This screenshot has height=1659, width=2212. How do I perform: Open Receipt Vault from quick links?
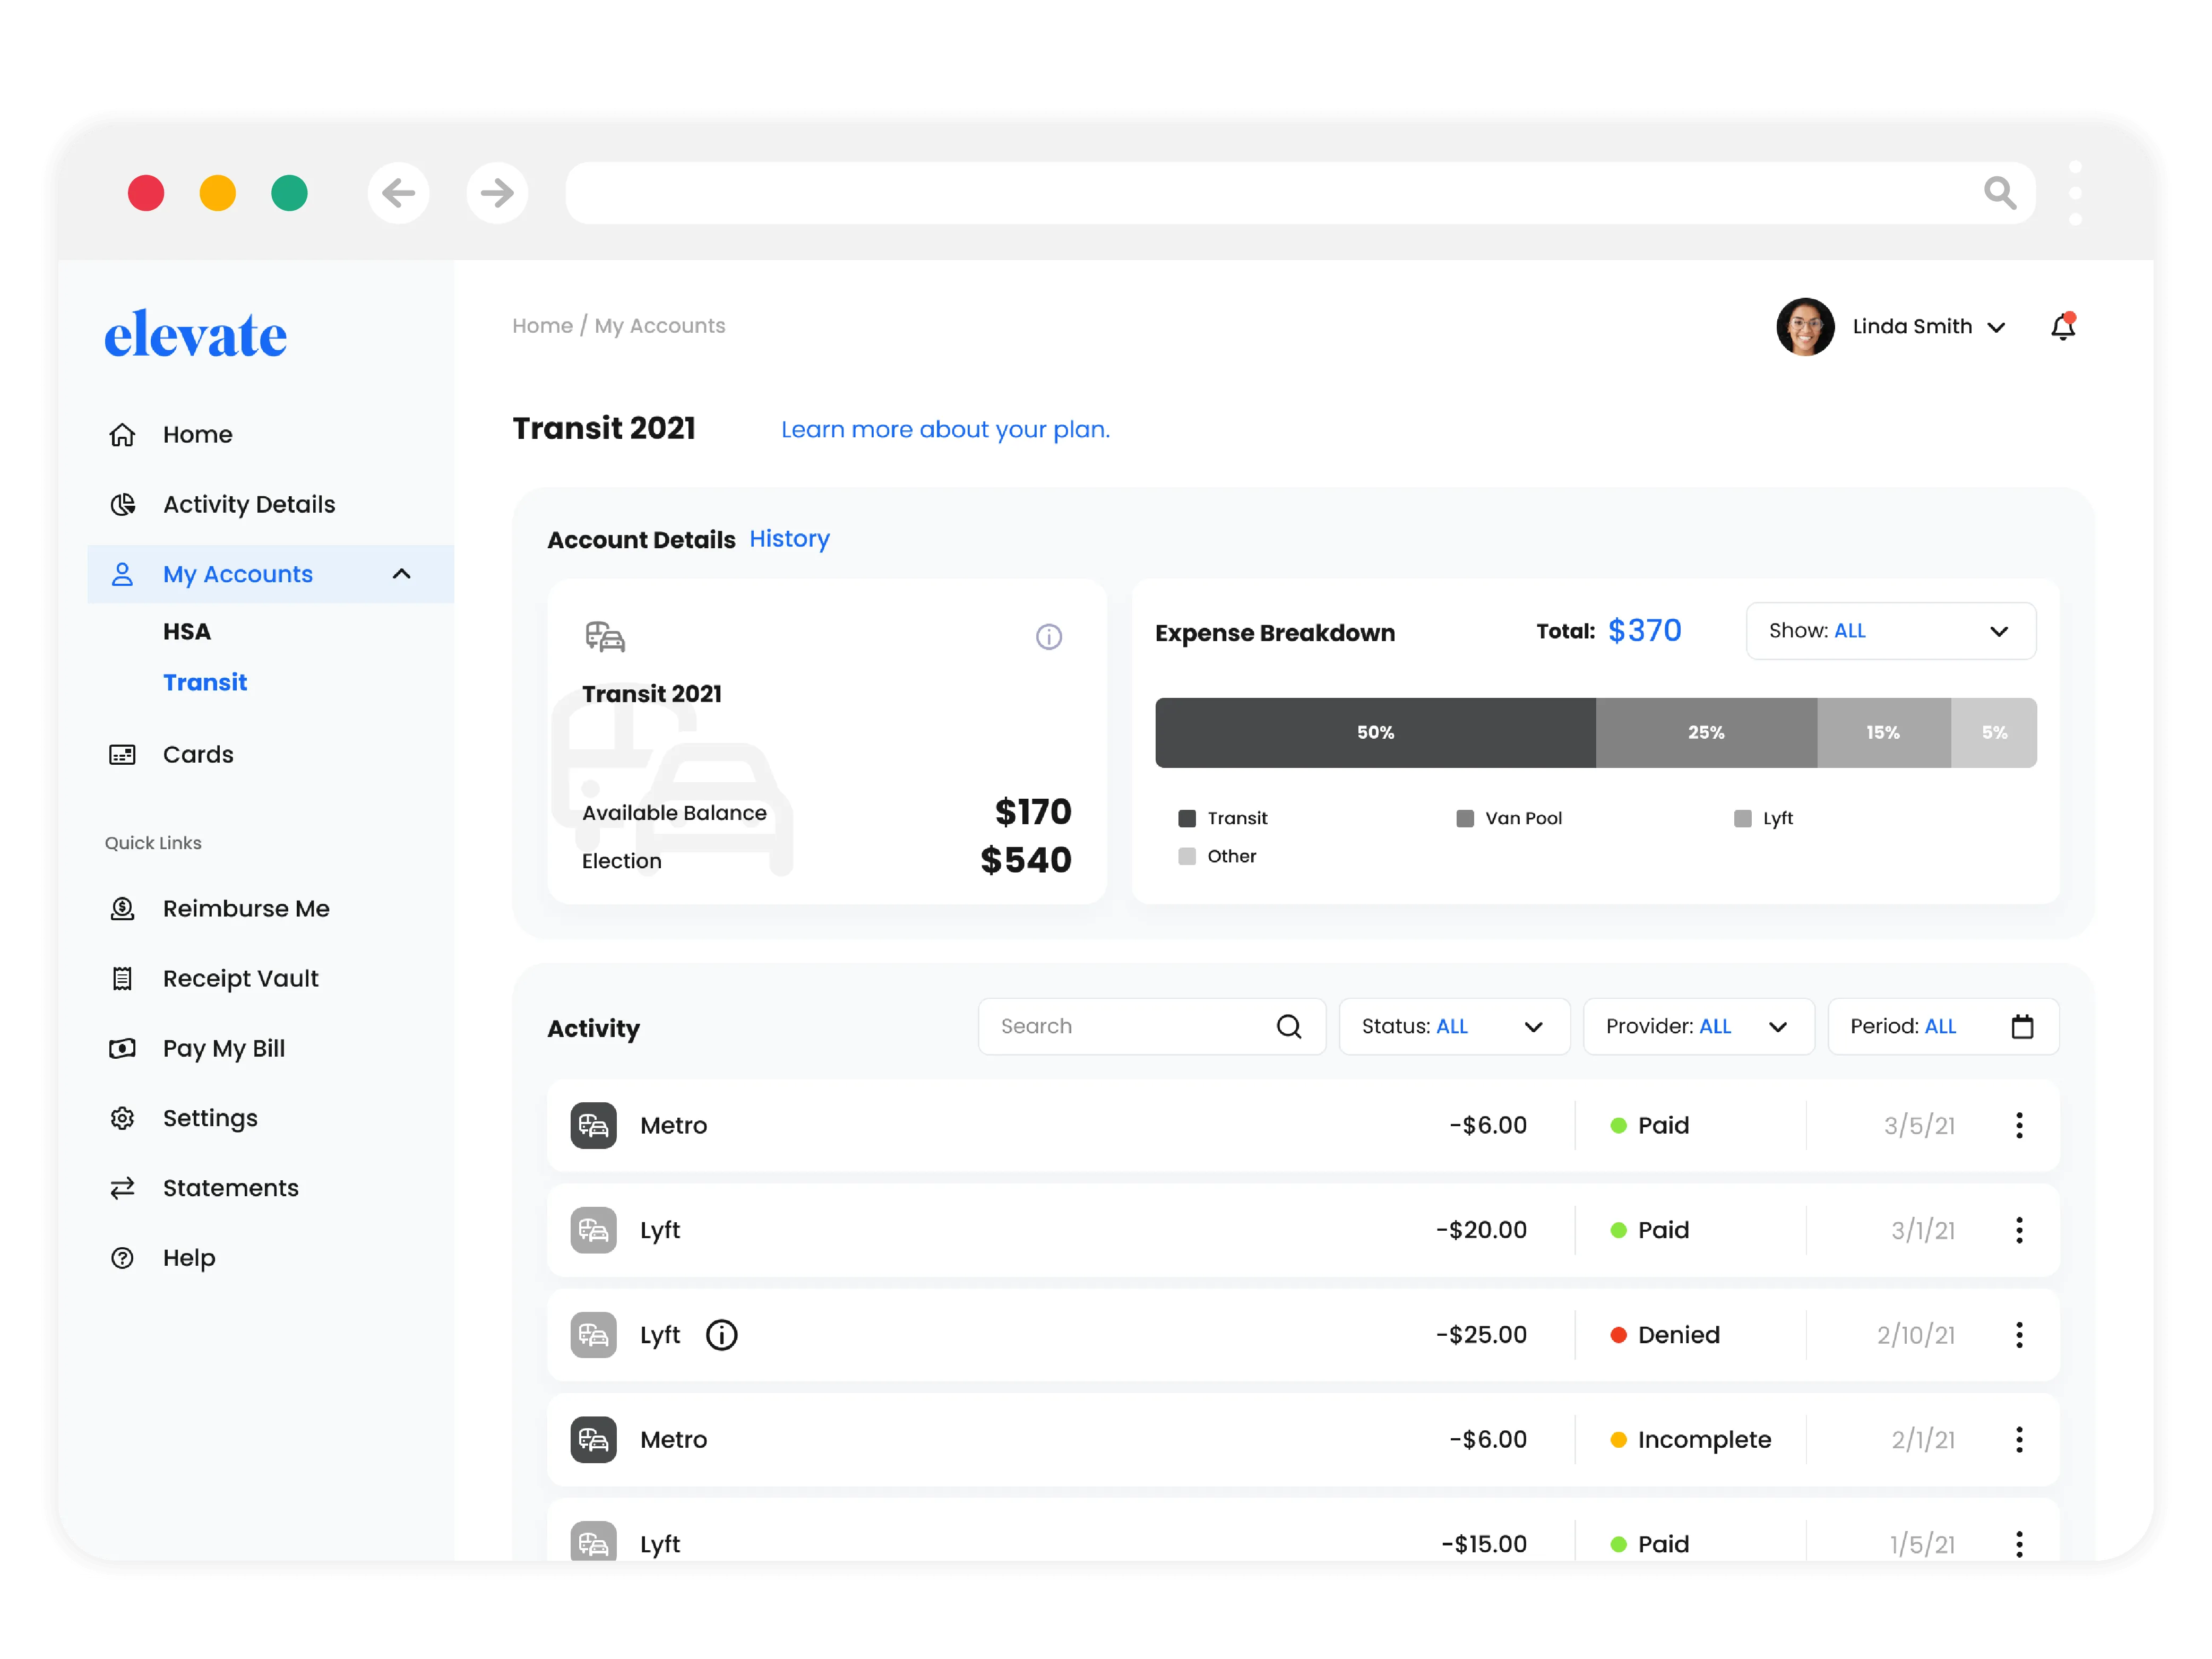[x=240, y=978]
